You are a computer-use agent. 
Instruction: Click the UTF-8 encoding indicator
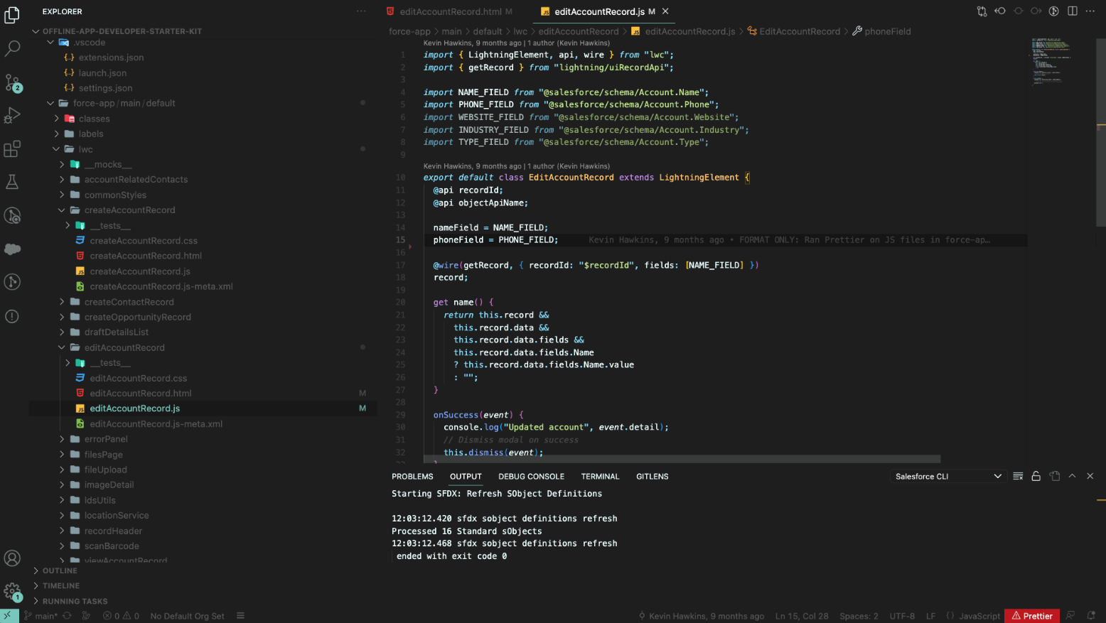[902, 616]
